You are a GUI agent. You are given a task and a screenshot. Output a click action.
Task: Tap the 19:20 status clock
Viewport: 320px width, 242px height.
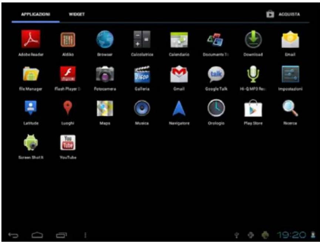point(291,235)
